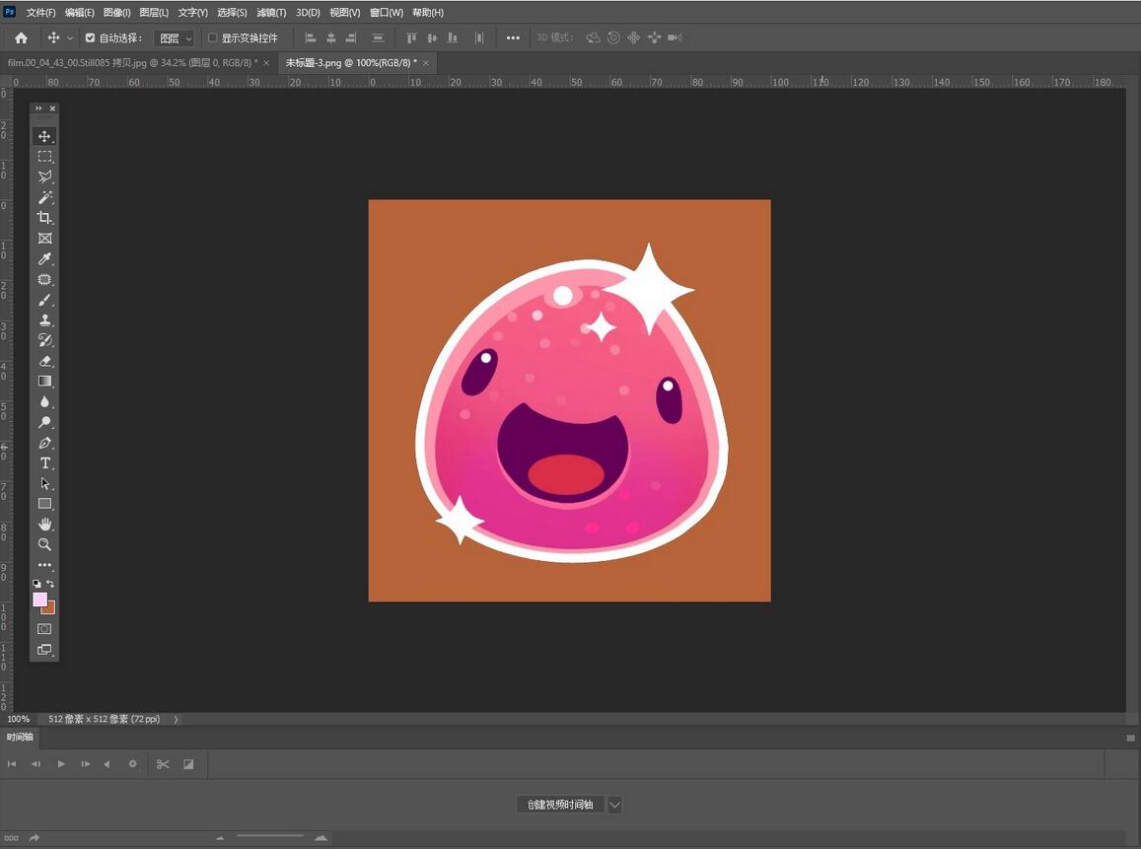Open the 滤镜(T) menu

[x=271, y=13]
